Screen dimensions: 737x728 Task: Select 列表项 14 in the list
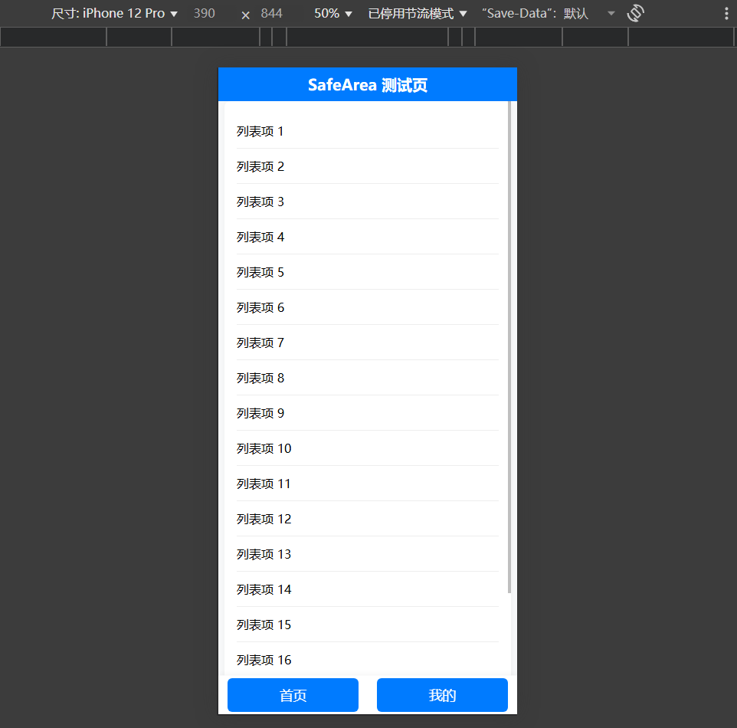[x=264, y=590]
